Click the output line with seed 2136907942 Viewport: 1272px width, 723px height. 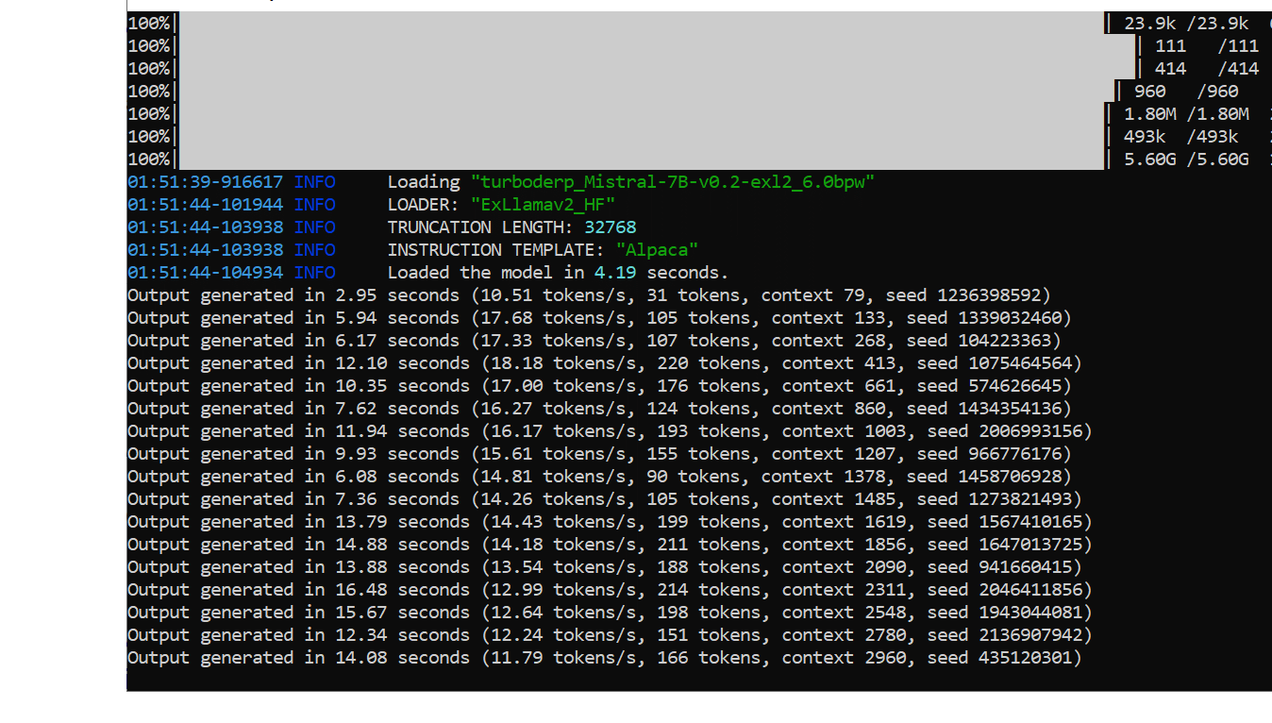(x=610, y=635)
